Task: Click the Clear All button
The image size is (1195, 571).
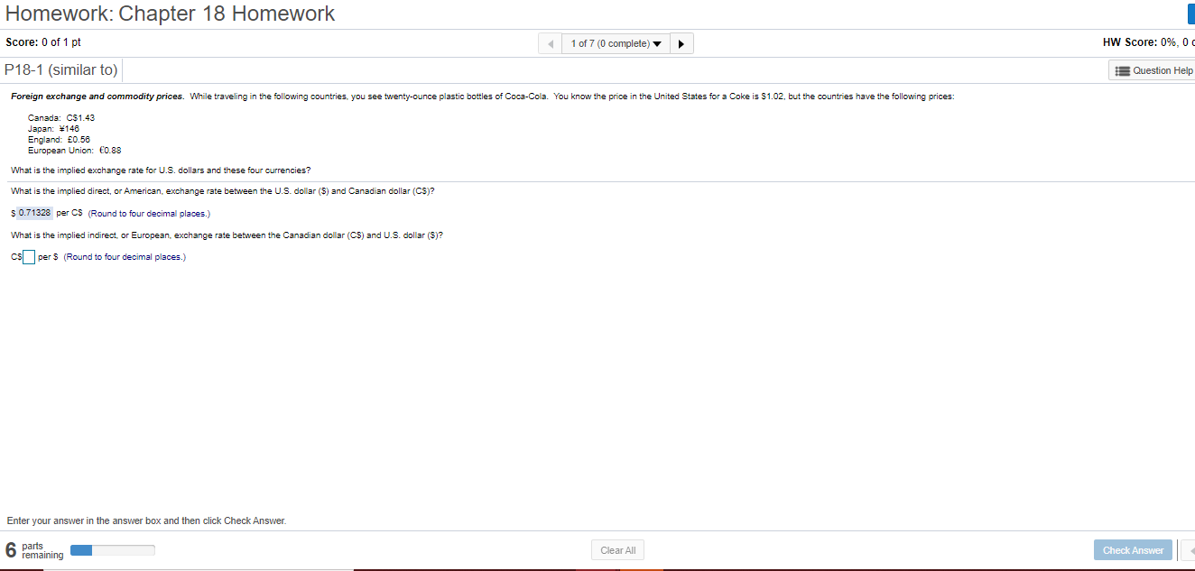Action: tap(618, 550)
